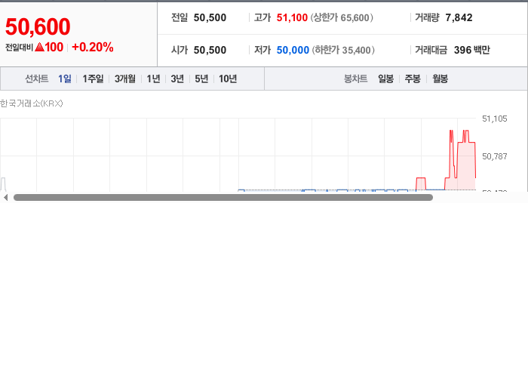Click the current price 50,600
This screenshot has width=528, height=370.
38,26
